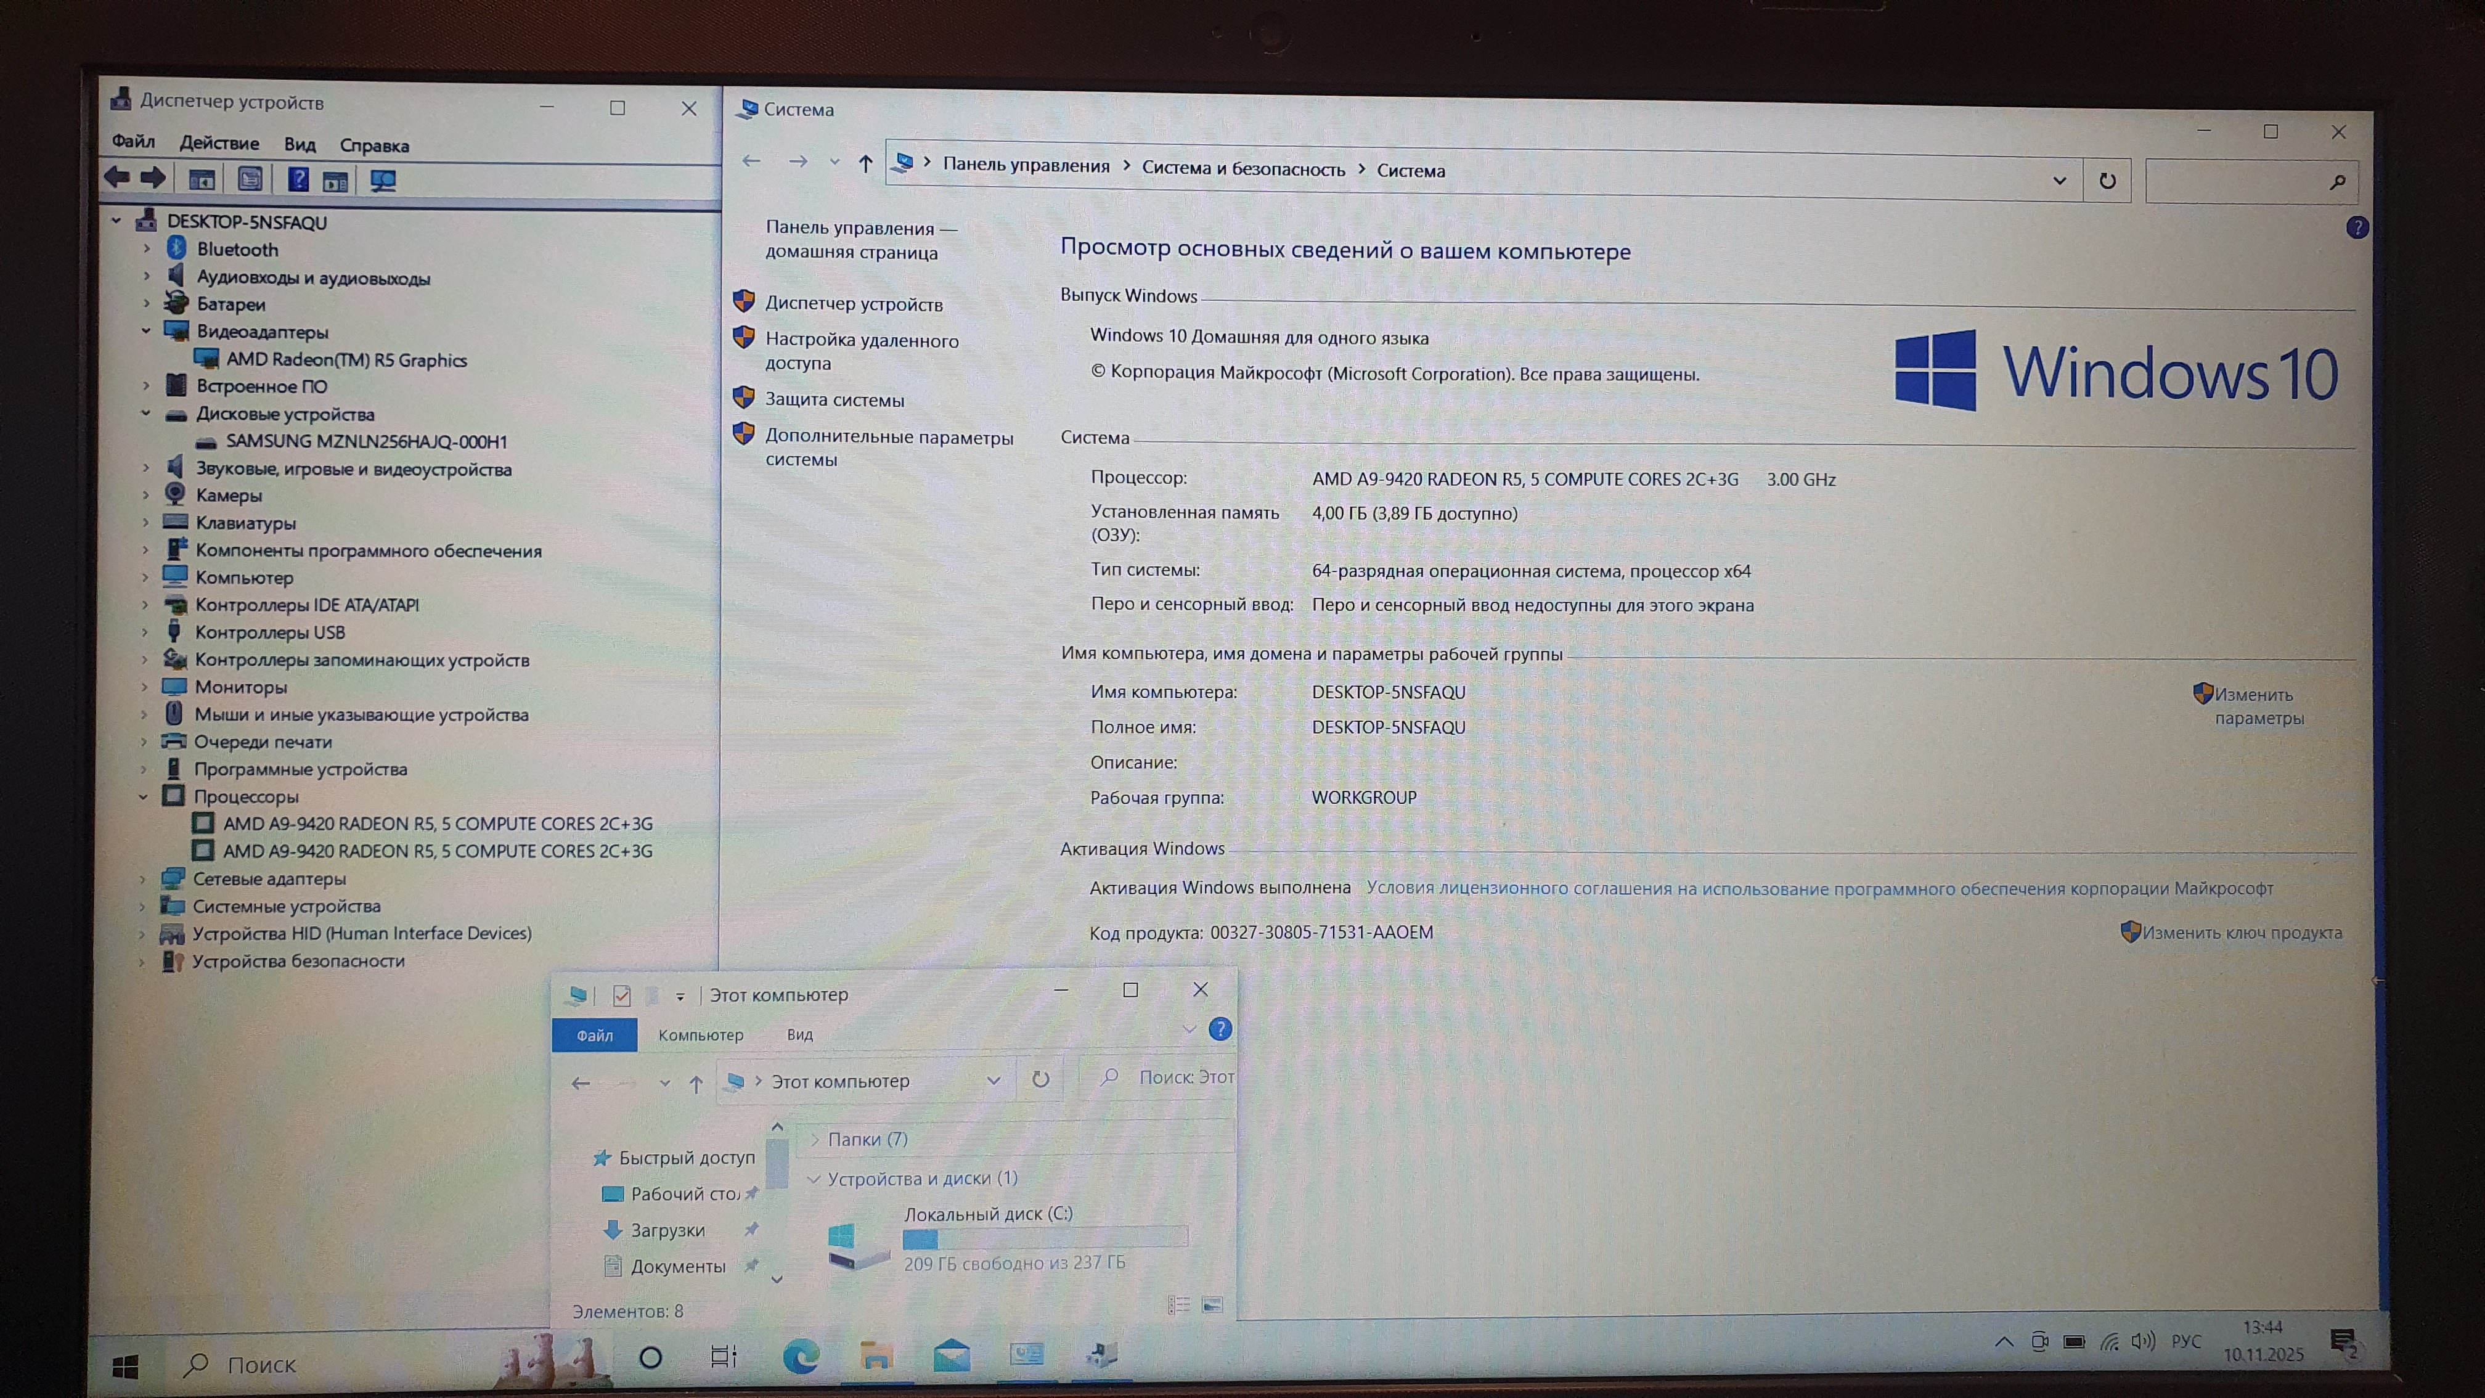This screenshot has width=2485, height=1398.
Task: Collapse the Процессоры tree node
Action: point(143,797)
